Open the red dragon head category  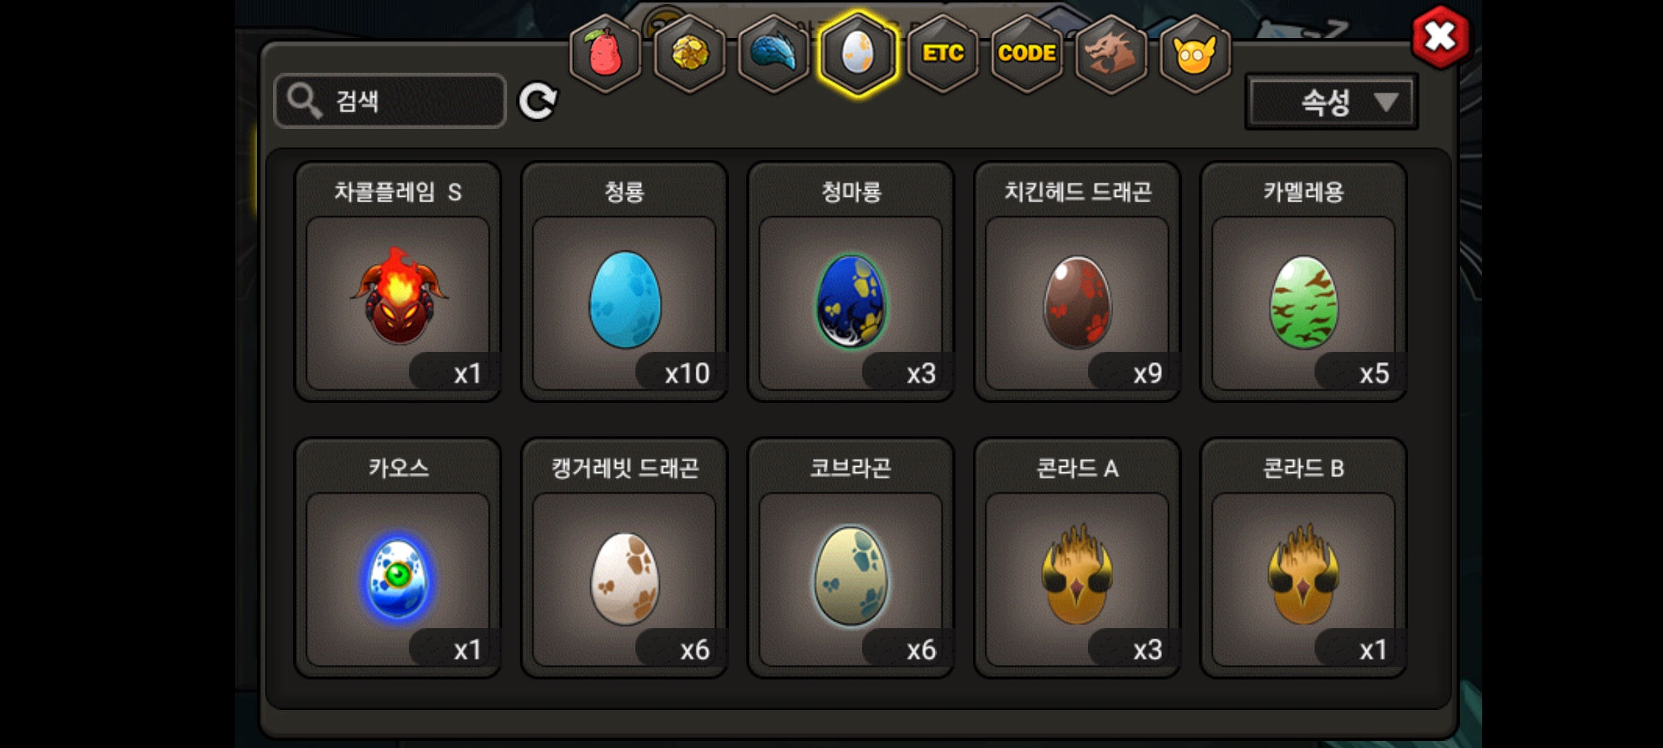coord(1111,54)
